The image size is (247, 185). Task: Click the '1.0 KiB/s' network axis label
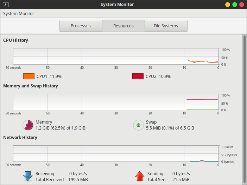pyautogui.click(x=227, y=147)
